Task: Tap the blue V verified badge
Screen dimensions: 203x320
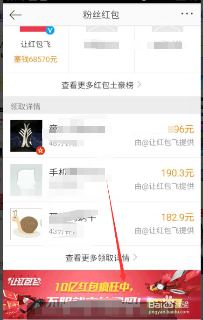Action: (x=50, y=30)
